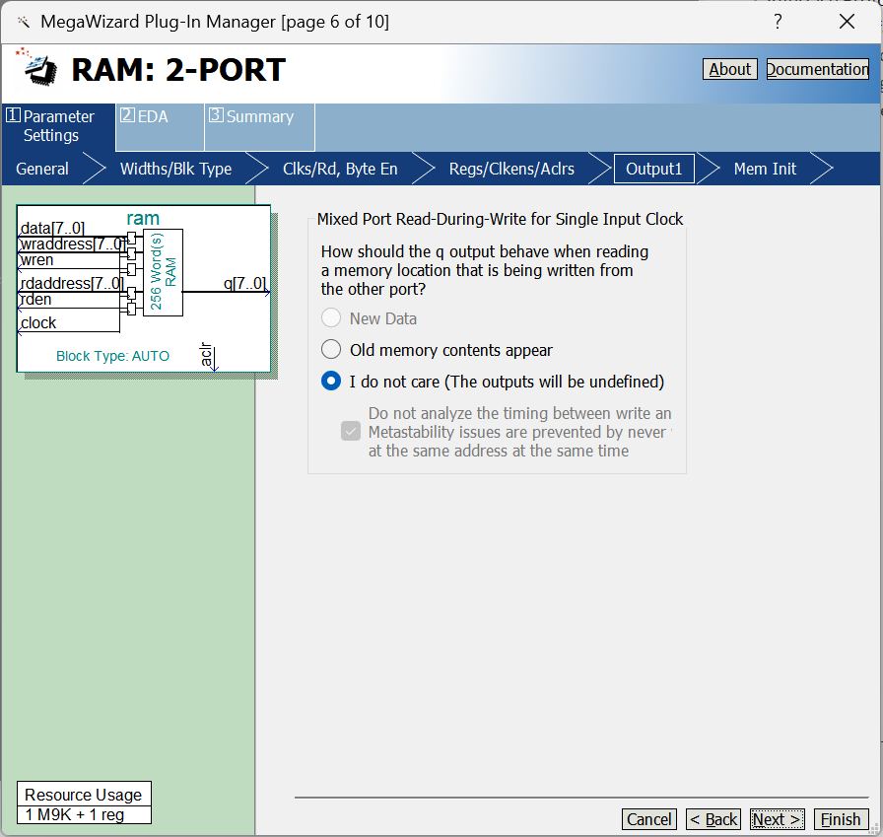Image resolution: width=883 pixels, height=837 pixels.
Task: Click the aclr port label in diagram
Action: point(206,354)
